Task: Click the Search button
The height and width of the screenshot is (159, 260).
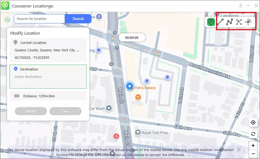Action: [x=78, y=19]
